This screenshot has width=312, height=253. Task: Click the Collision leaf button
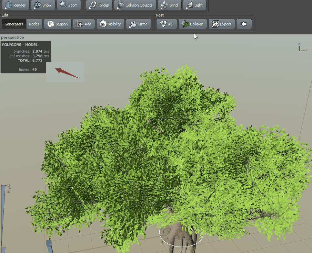click(x=193, y=24)
